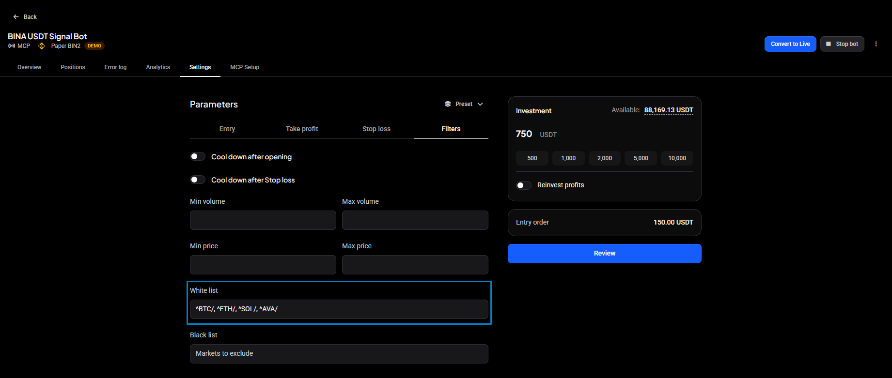
Task: Click the Preset layers icon
Action: [448, 104]
